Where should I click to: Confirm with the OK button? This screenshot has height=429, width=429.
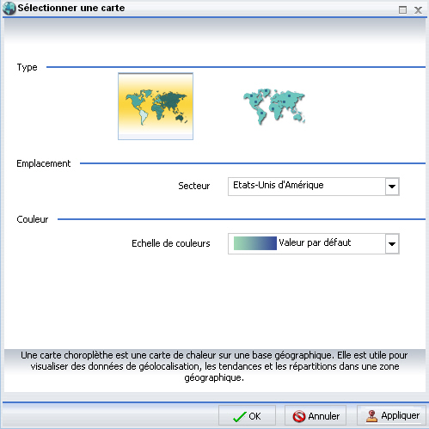[247, 416]
